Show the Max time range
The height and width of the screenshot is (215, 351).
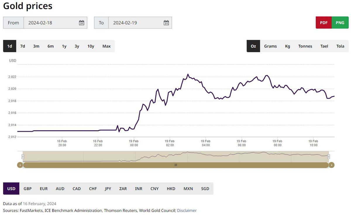tap(106, 46)
